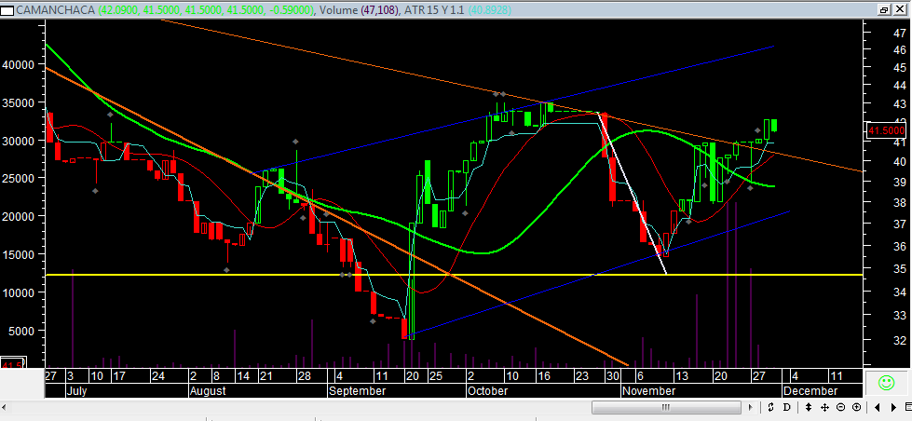Screen dimensions: 912x421
Task: Click the 5000 volume axis label
Action: (22, 331)
